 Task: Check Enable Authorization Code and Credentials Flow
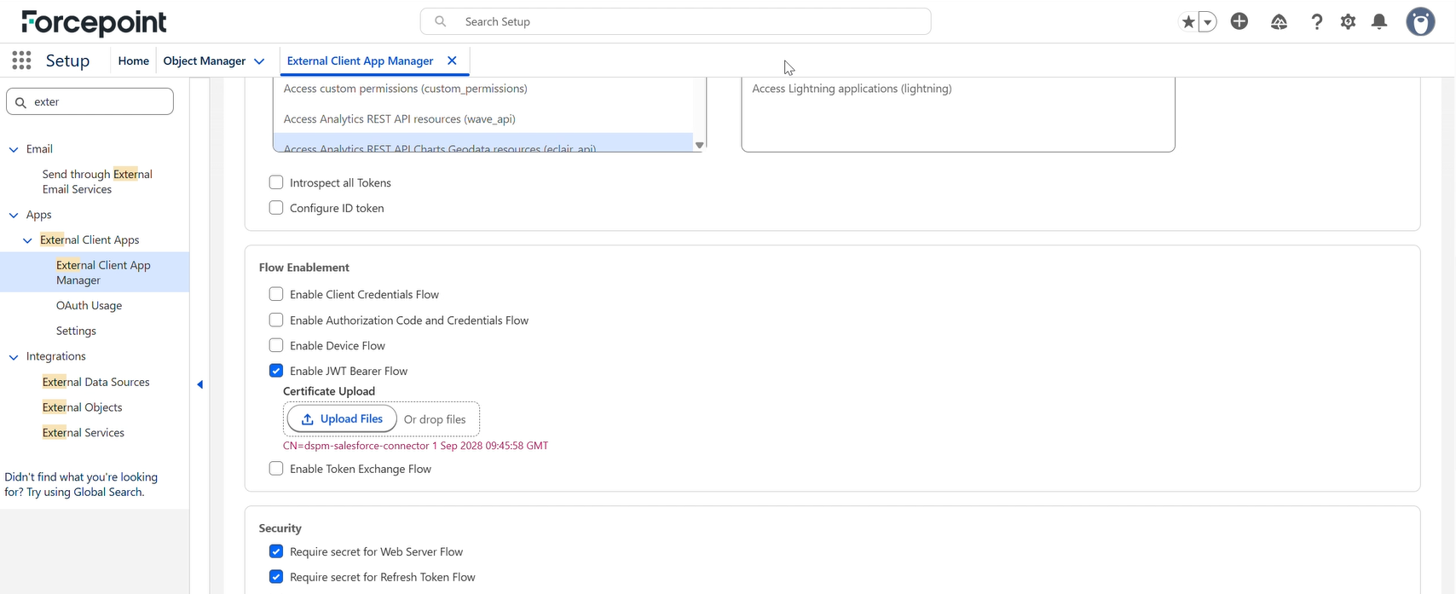pos(276,320)
